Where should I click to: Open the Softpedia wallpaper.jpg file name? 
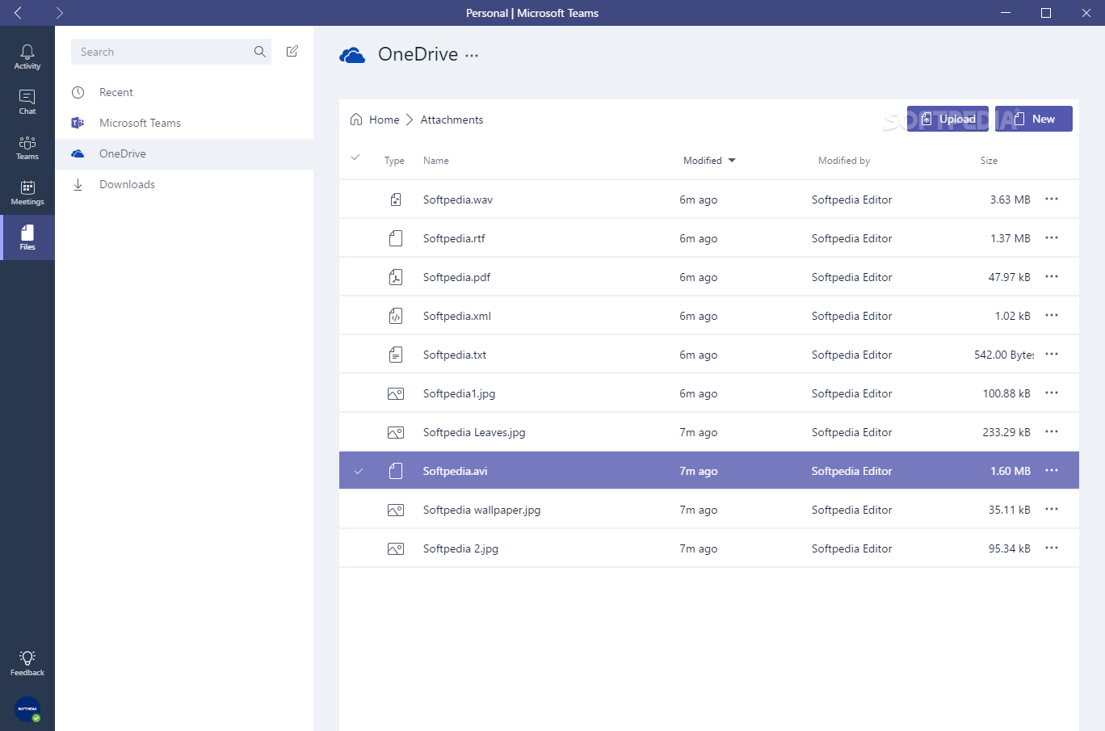tap(482, 510)
